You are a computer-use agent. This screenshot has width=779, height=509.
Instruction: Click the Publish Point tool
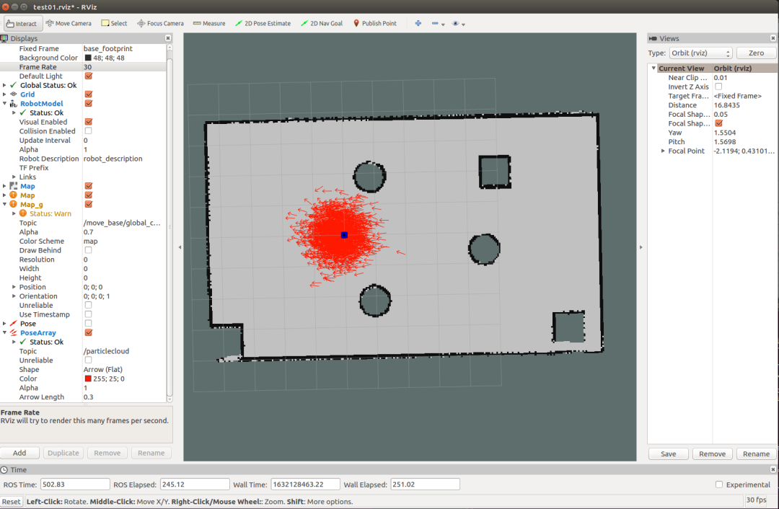pyautogui.click(x=375, y=23)
